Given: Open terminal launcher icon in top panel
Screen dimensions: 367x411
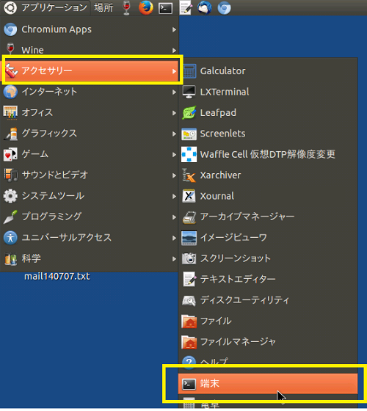Looking at the screenshot, I should point(165,8).
